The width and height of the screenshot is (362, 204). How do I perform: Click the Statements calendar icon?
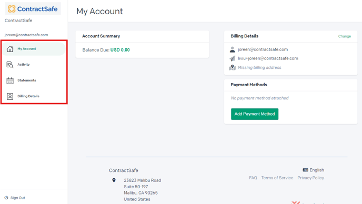[10, 80]
